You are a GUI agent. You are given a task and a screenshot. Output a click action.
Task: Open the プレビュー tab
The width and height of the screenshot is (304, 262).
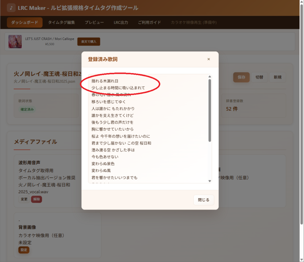click(x=94, y=22)
